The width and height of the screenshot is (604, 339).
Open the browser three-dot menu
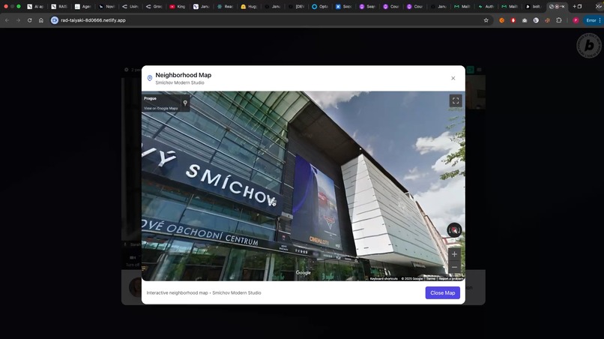pos(600,20)
